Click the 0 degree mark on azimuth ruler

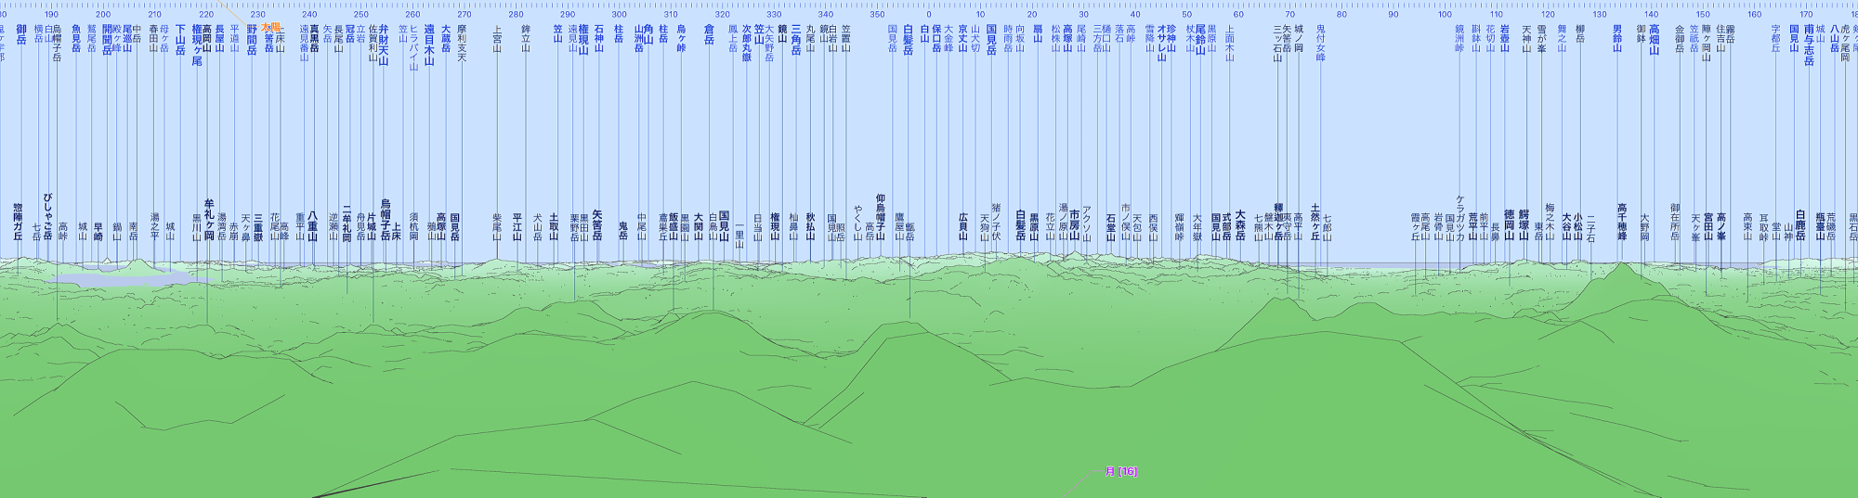929,15
